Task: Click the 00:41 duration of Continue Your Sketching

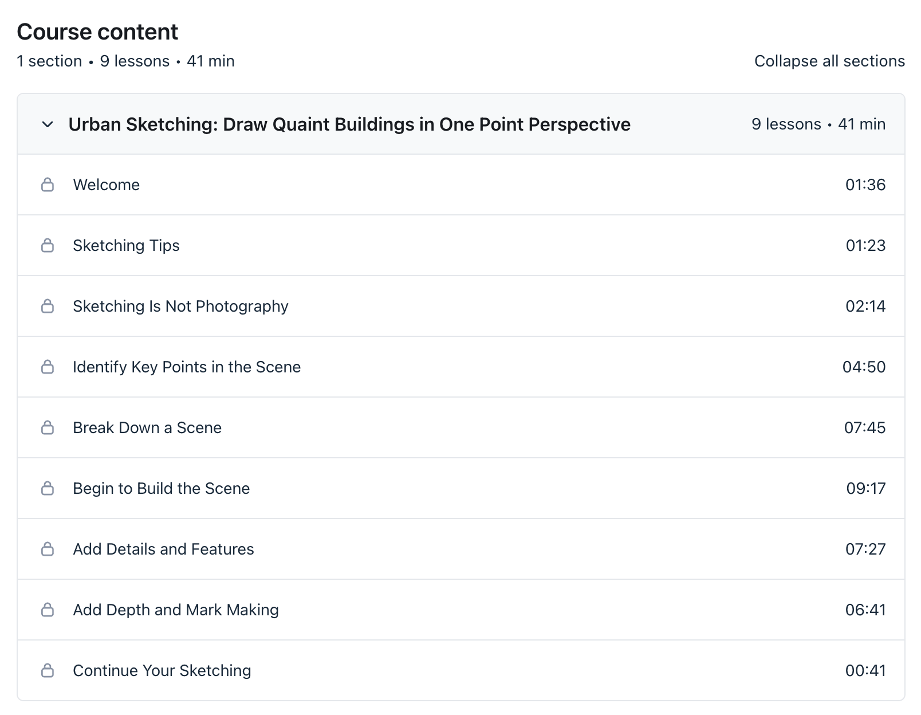Action: coord(865,670)
